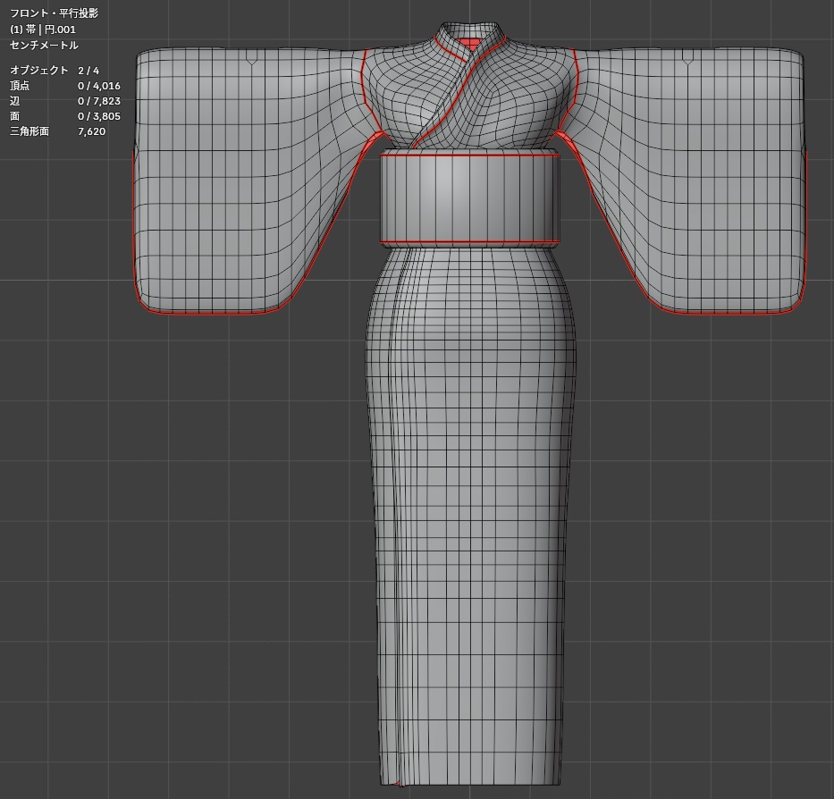Select the left kimono sleeve mesh

pos(240,181)
